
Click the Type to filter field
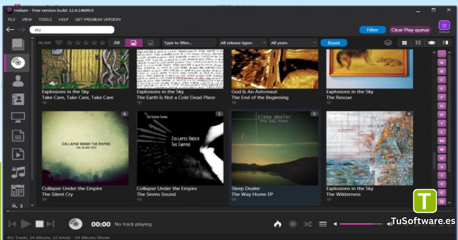point(189,43)
